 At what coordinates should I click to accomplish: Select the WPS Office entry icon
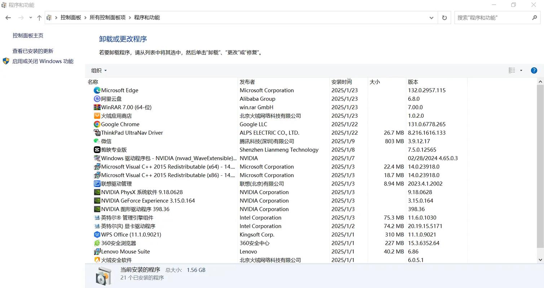point(97,234)
